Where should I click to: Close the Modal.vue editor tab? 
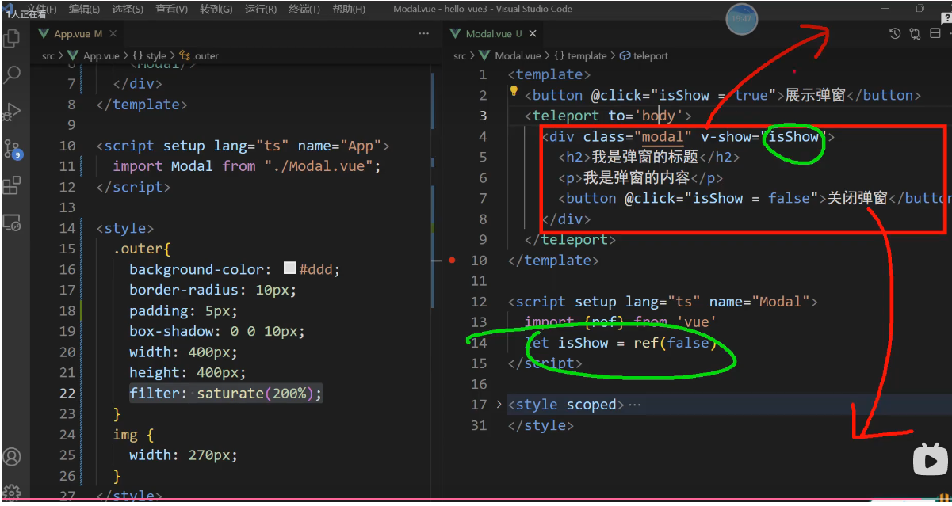click(533, 34)
